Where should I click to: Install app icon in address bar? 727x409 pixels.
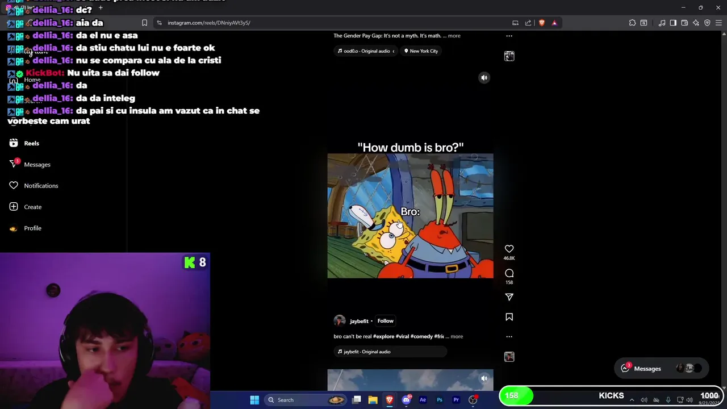[515, 23]
